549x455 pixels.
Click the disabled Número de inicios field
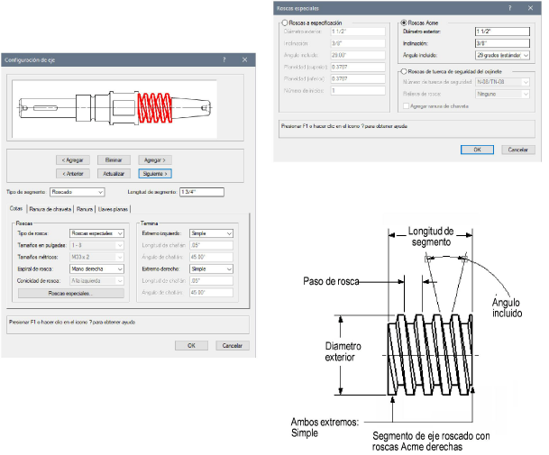(358, 91)
